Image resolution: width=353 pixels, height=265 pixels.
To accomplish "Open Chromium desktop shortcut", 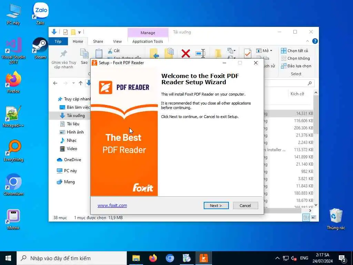I will coord(13,185).
